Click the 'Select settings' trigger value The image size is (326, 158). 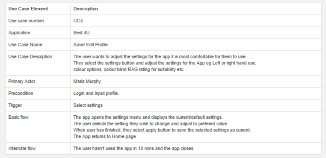(x=88, y=105)
